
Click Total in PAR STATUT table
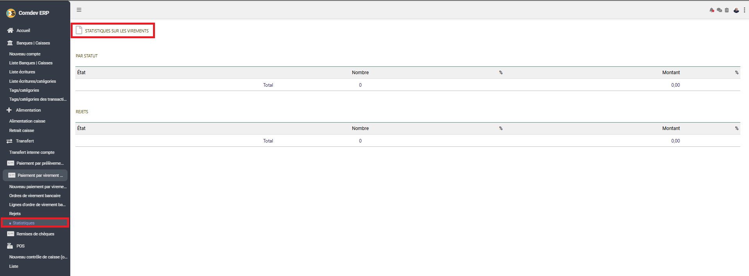(x=268, y=85)
